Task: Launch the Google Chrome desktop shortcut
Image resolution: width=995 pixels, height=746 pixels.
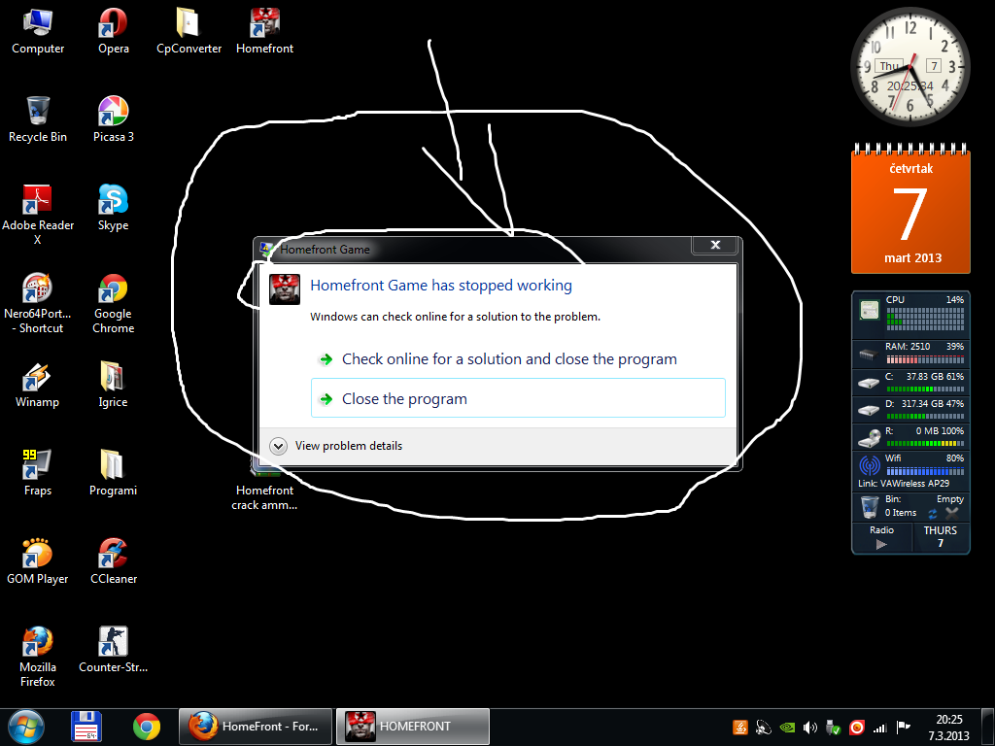Action: tap(113, 303)
